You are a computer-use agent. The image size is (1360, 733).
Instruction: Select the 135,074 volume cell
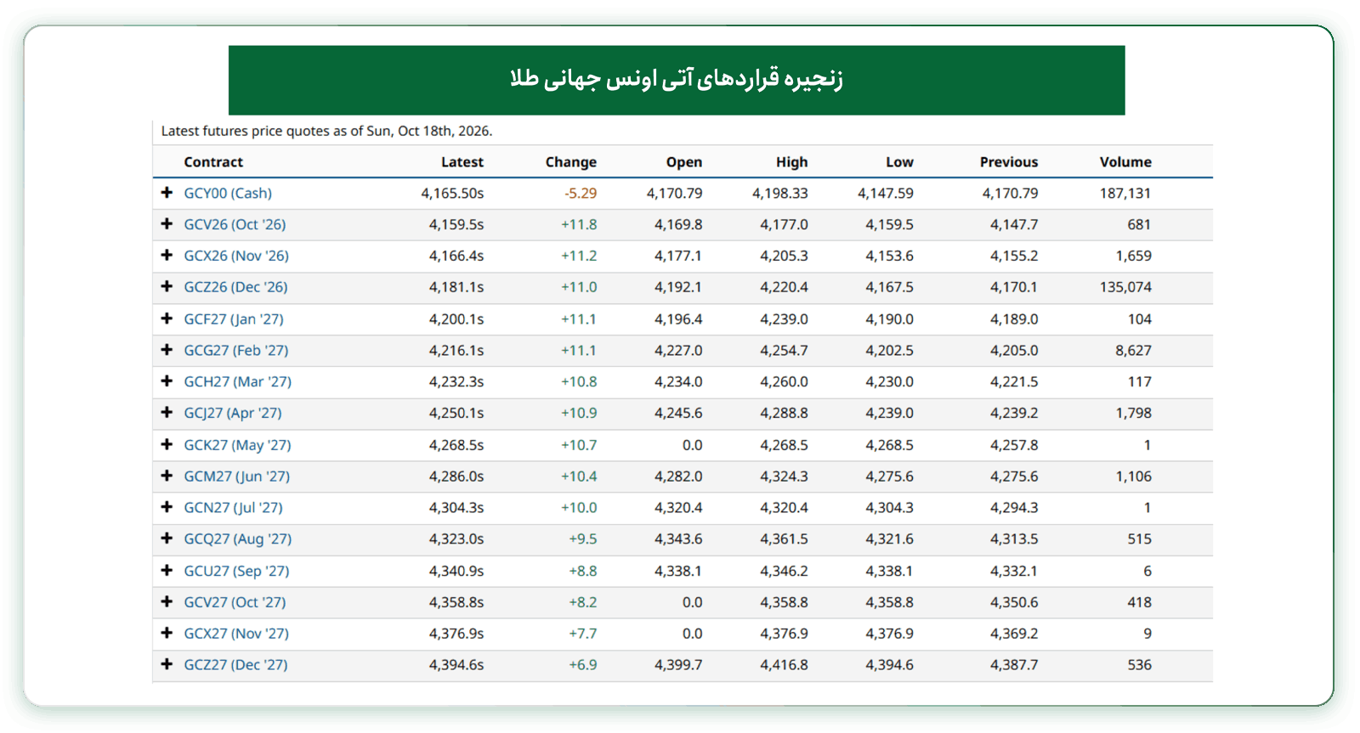(x=1125, y=287)
